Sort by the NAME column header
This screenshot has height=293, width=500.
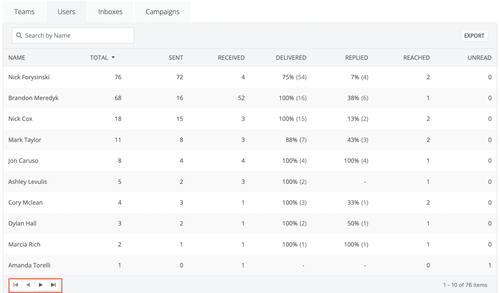[x=17, y=58]
